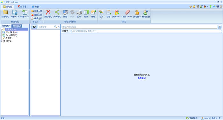Open the 打印 print dropdown arrow
The image size is (223, 120).
(x=79, y=19)
